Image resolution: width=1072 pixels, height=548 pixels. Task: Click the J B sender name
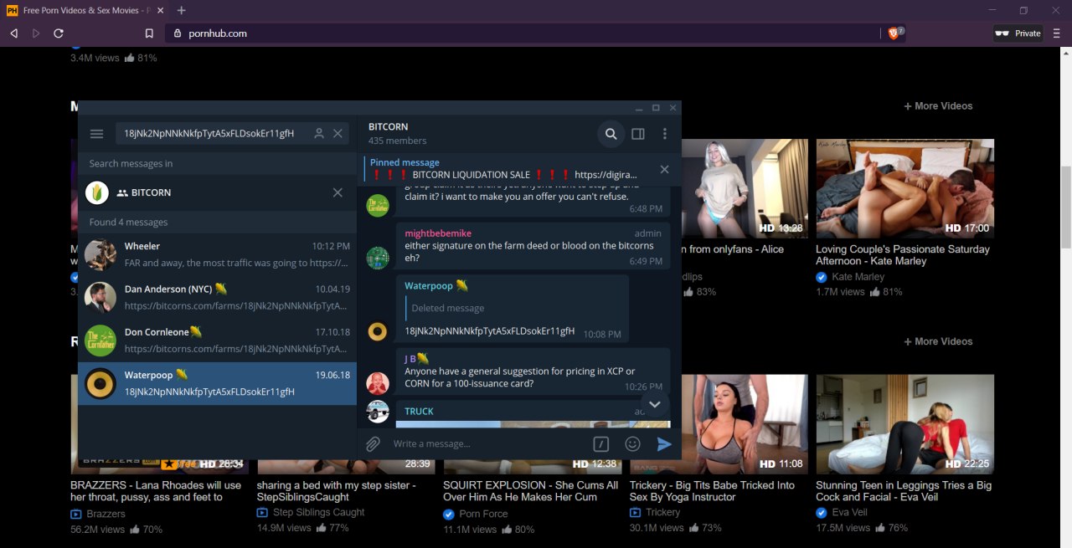point(410,359)
